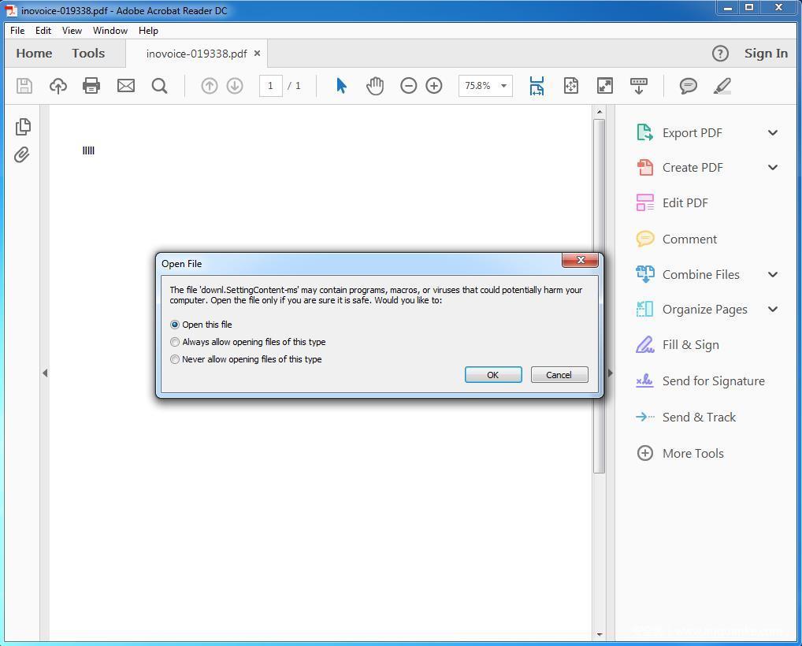Zoom in with the plus icon
This screenshot has width=802, height=646.
(x=434, y=85)
